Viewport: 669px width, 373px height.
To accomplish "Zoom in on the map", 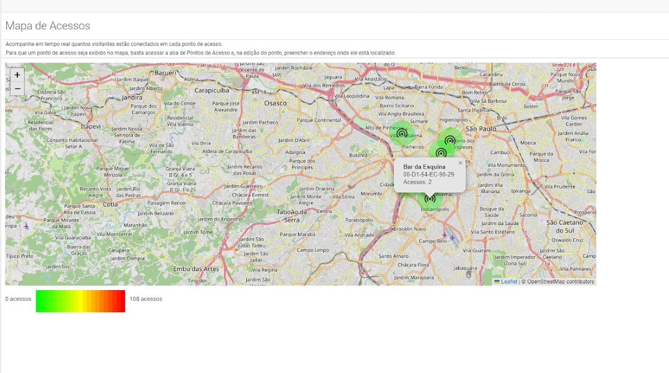I will coord(17,75).
